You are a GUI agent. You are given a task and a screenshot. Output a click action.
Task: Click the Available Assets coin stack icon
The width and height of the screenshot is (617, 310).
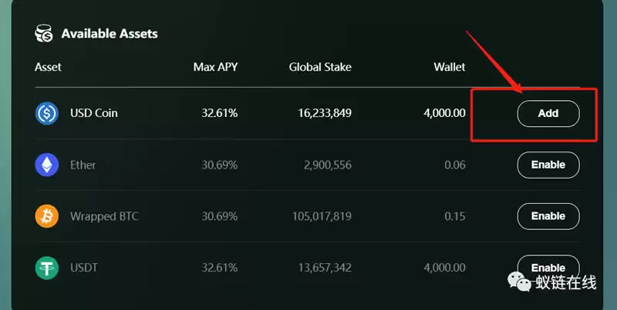tap(44, 33)
